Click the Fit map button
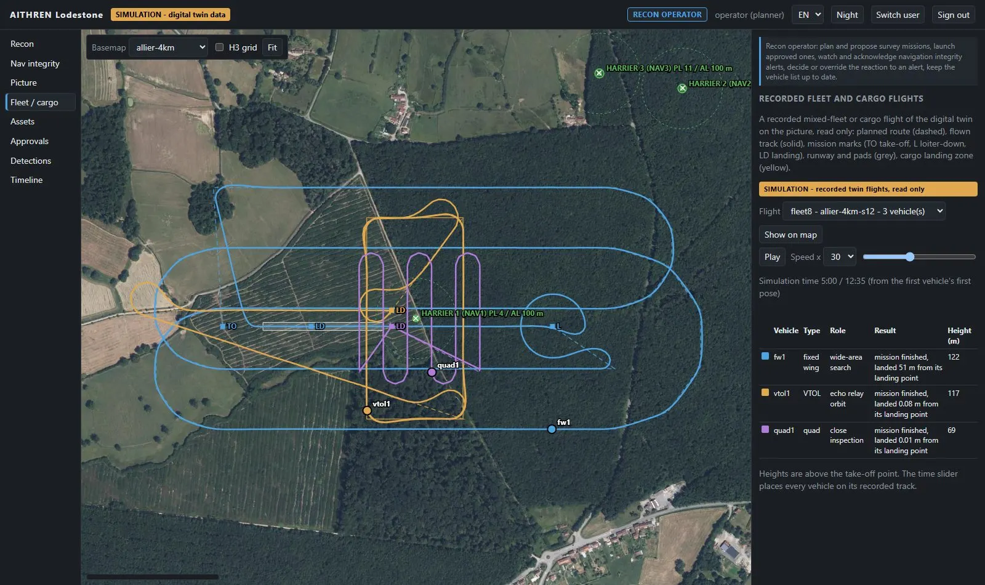The width and height of the screenshot is (985, 585). (272, 47)
